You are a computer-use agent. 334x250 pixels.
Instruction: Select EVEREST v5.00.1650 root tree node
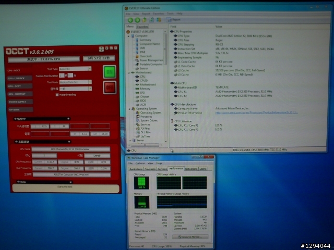click(x=142, y=32)
